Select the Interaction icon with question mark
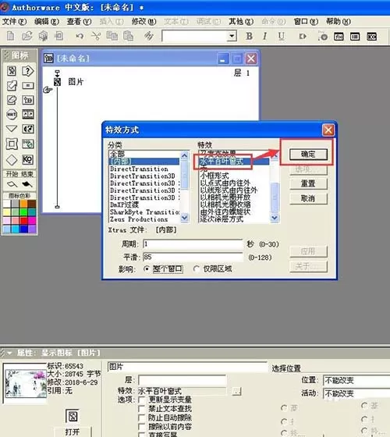390x437 pixels. 28,71
